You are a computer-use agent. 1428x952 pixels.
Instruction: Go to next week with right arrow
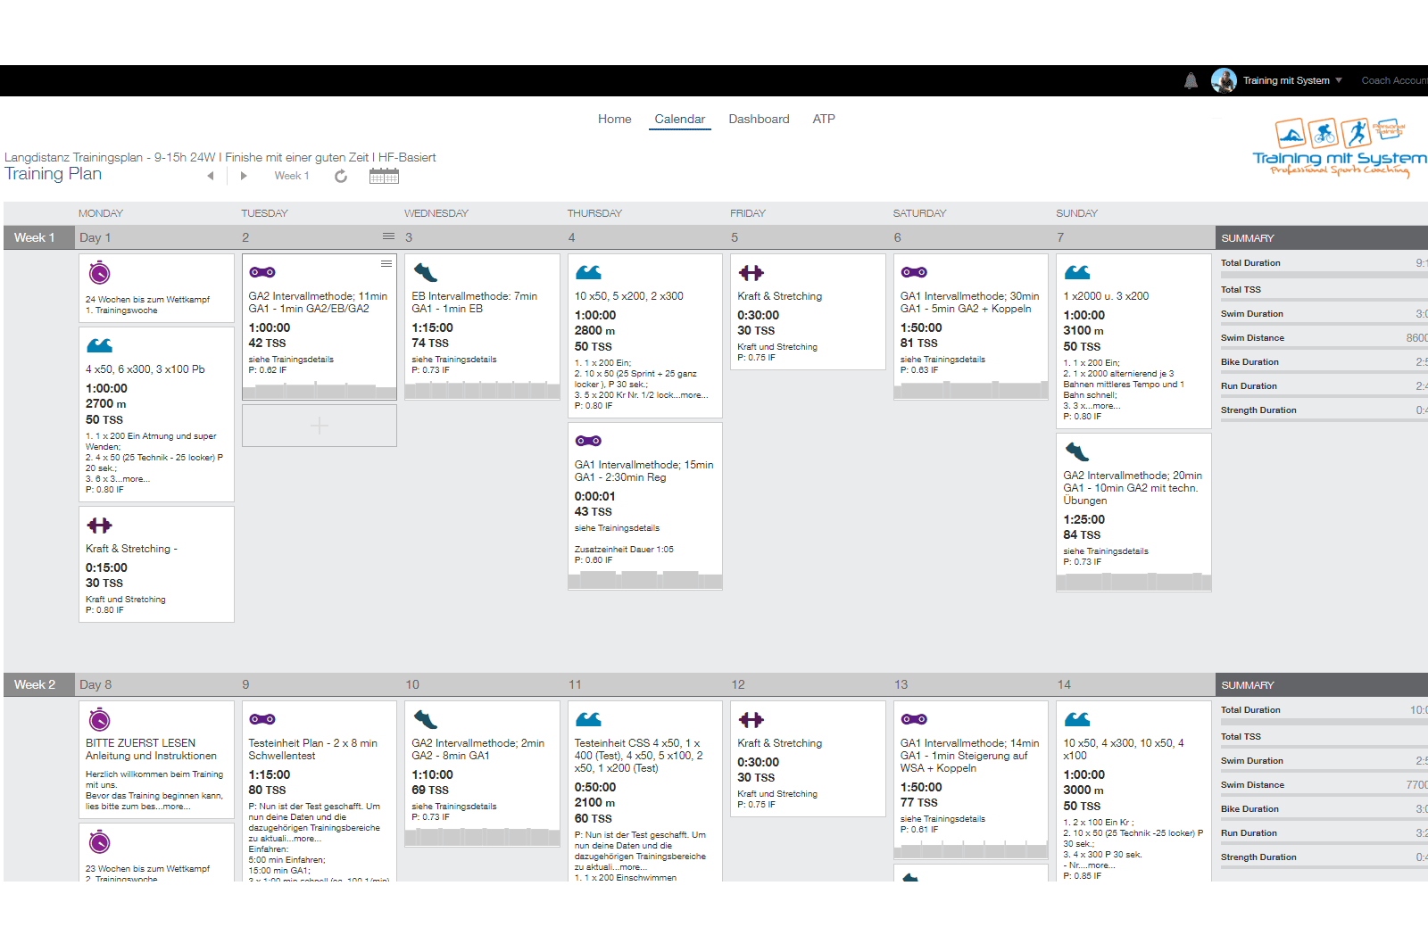click(244, 177)
